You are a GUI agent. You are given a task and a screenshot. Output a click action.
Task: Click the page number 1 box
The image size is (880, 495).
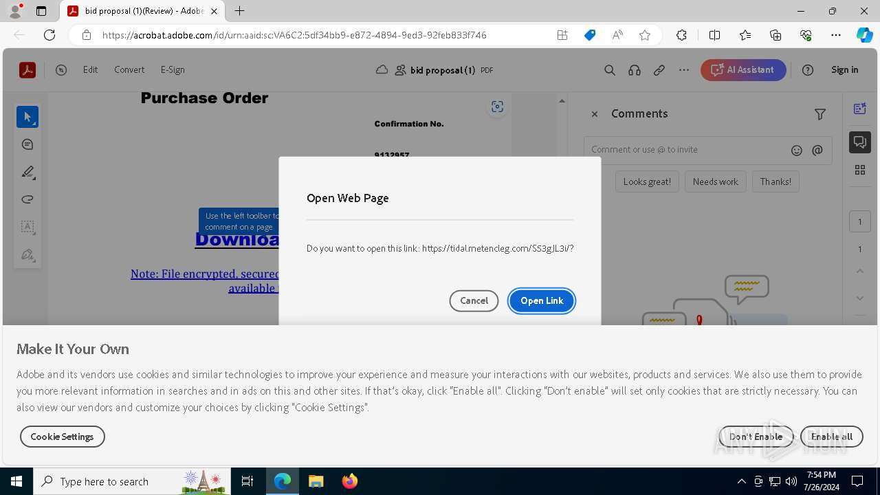coord(860,221)
